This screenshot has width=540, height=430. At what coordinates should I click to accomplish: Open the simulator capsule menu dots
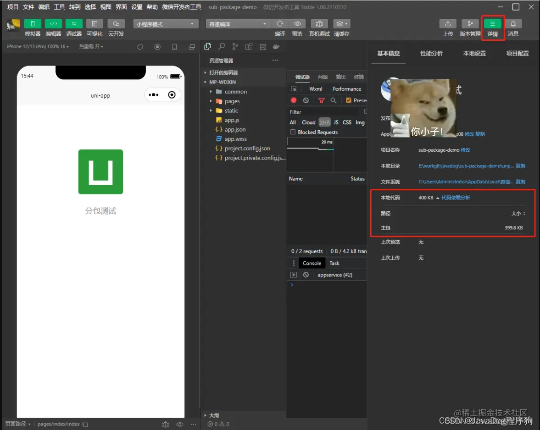coord(154,95)
